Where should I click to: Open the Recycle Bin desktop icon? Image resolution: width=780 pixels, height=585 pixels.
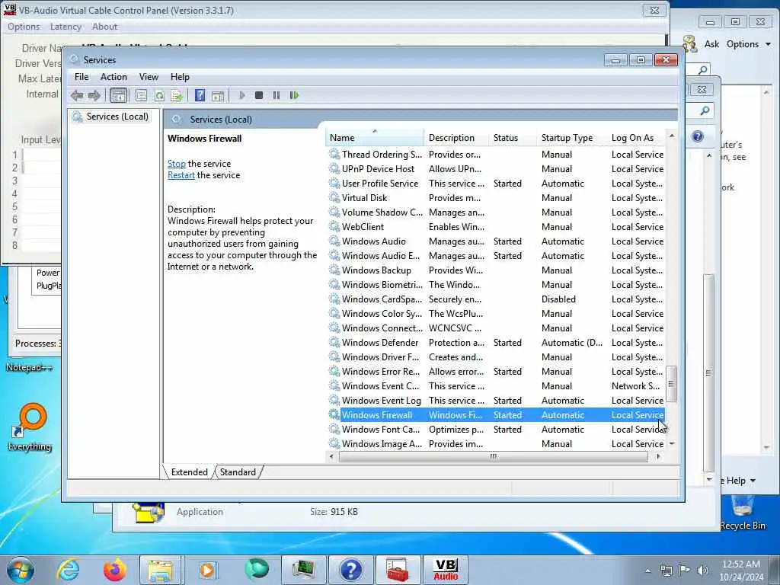pyautogui.click(x=742, y=513)
